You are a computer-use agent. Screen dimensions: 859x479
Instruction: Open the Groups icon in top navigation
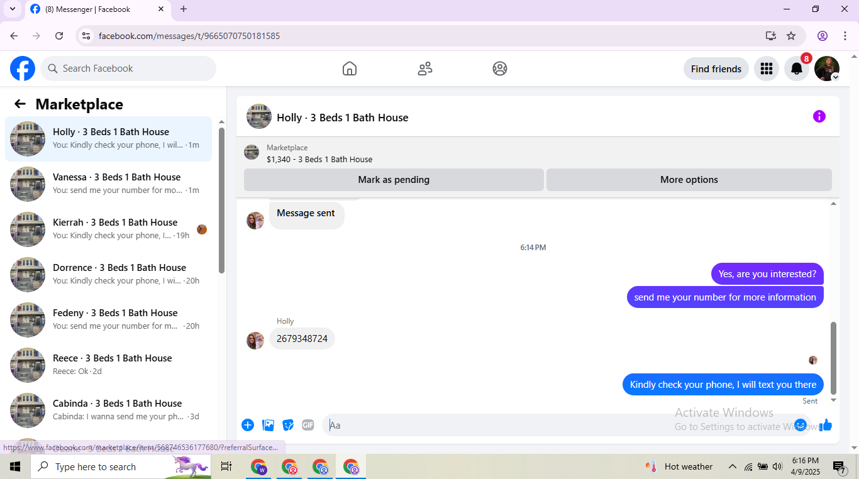point(500,69)
